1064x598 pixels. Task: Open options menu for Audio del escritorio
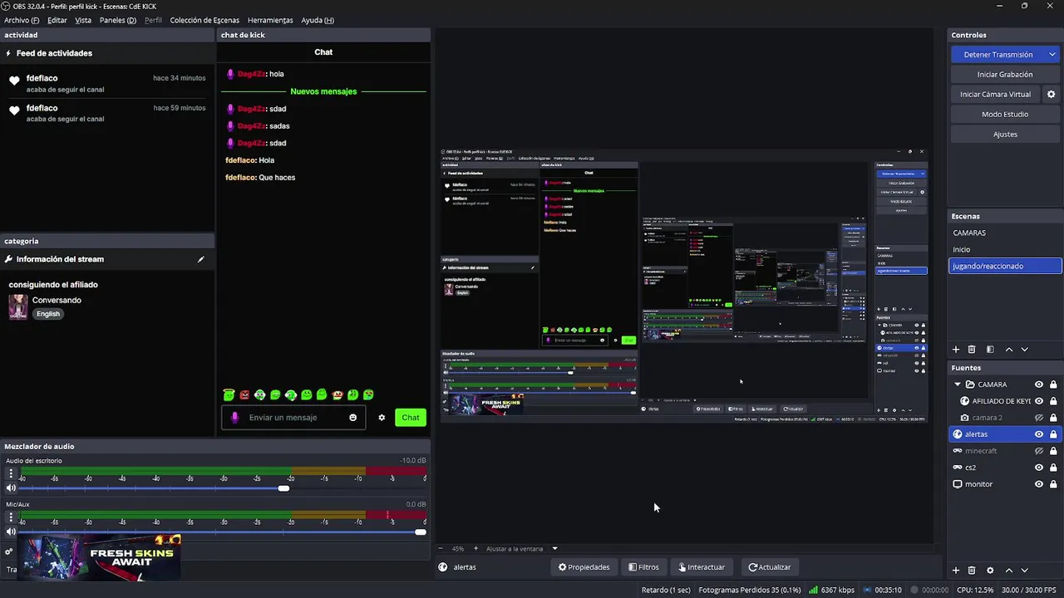(x=11, y=473)
